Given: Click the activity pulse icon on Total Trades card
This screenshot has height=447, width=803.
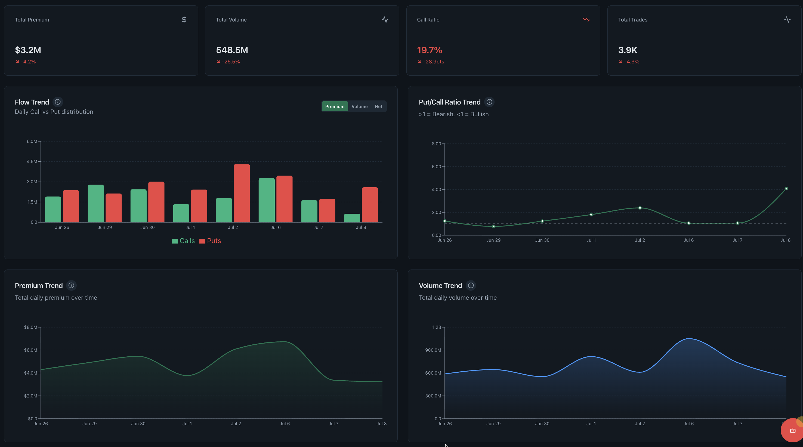Looking at the screenshot, I should pyautogui.click(x=787, y=20).
